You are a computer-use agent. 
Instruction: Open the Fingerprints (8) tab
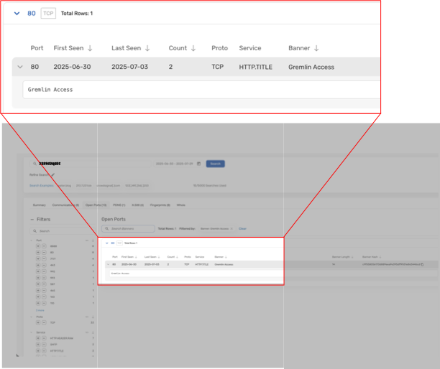click(160, 205)
